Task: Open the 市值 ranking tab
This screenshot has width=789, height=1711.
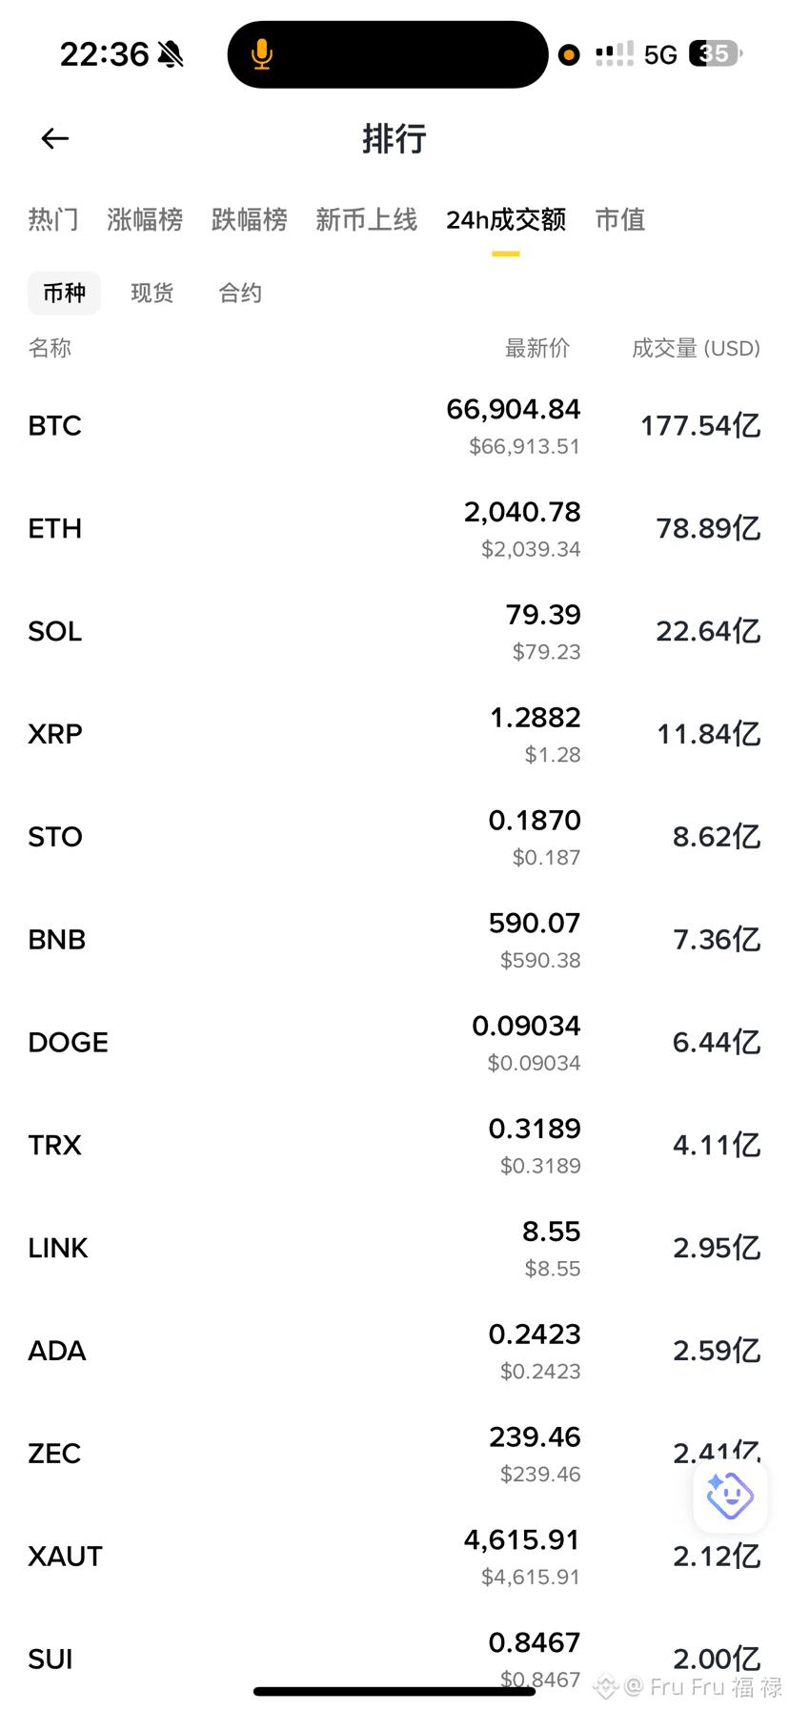Action: coord(620,220)
